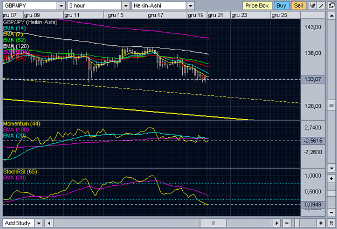Click the 1,0000 StochRSI axis label
This screenshot has height=229, width=337.
click(313, 176)
